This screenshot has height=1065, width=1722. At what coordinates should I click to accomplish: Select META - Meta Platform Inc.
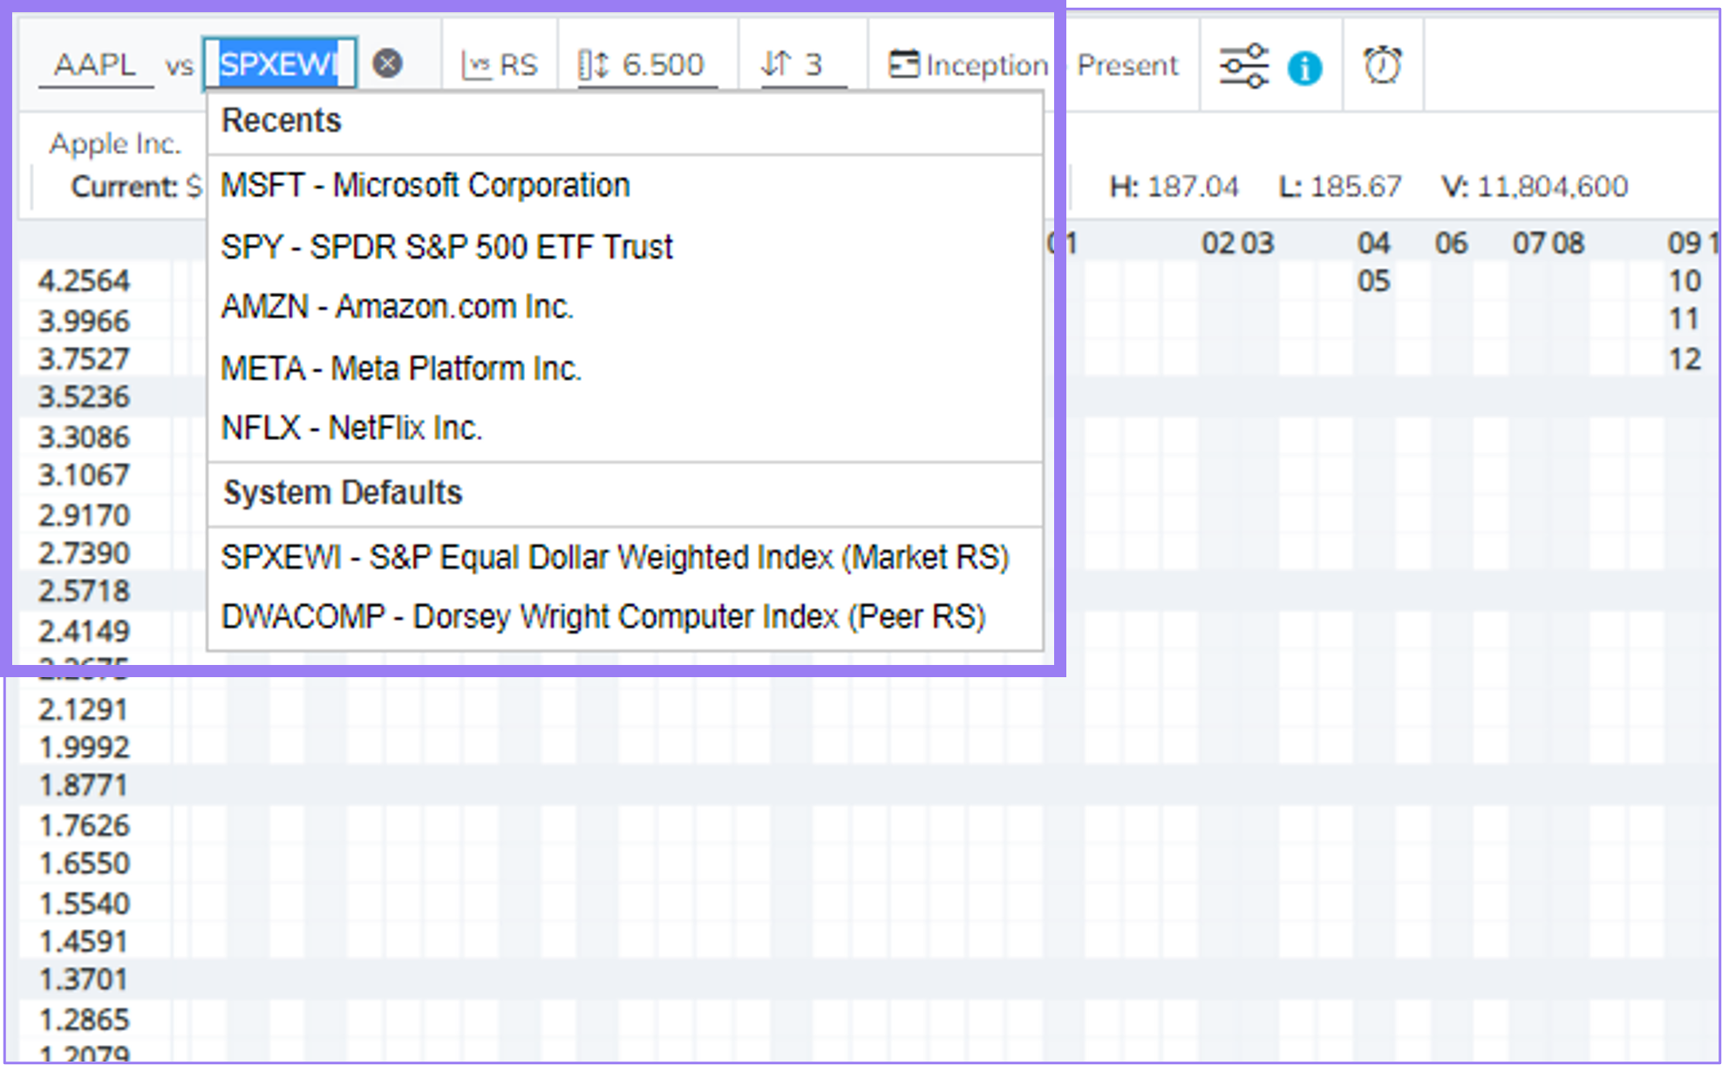402,368
